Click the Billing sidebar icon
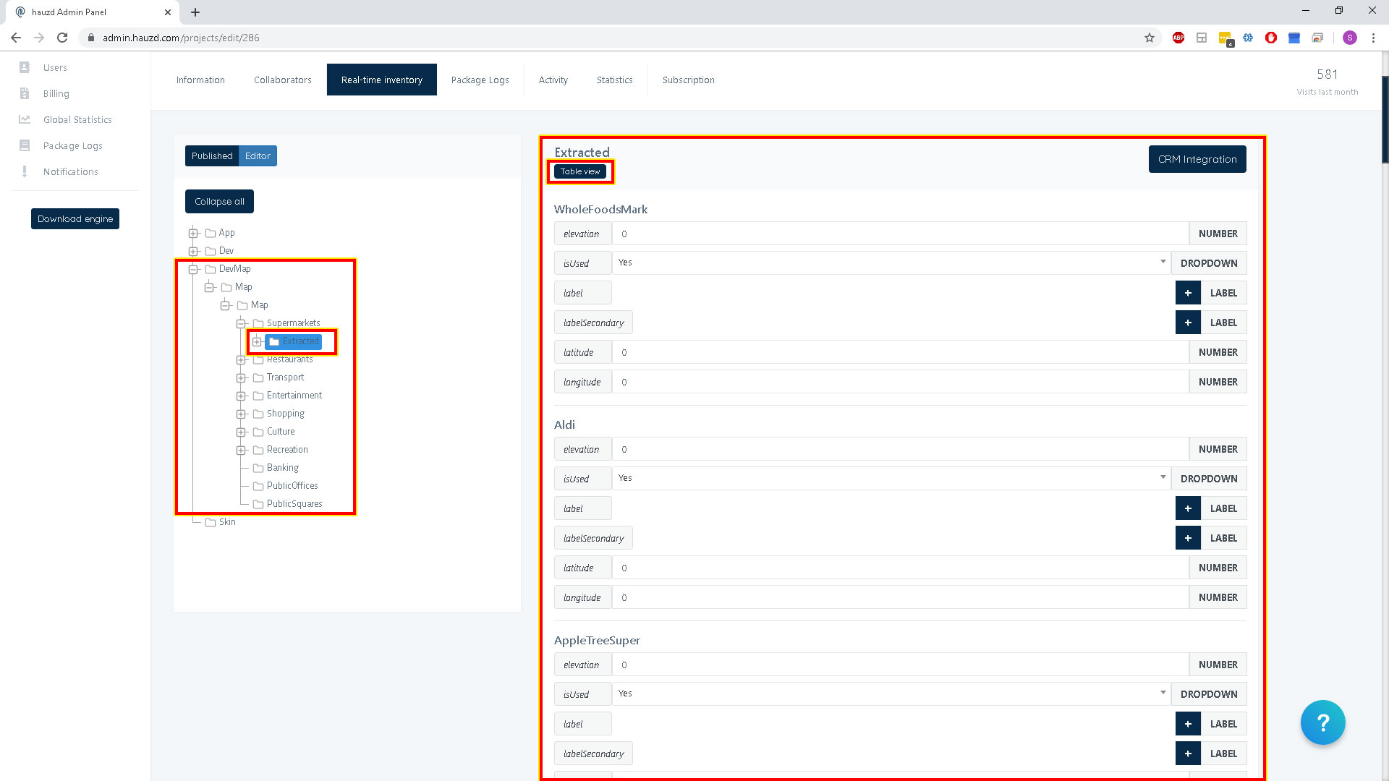The image size is (1389, 781). click(x=25, y=93)
